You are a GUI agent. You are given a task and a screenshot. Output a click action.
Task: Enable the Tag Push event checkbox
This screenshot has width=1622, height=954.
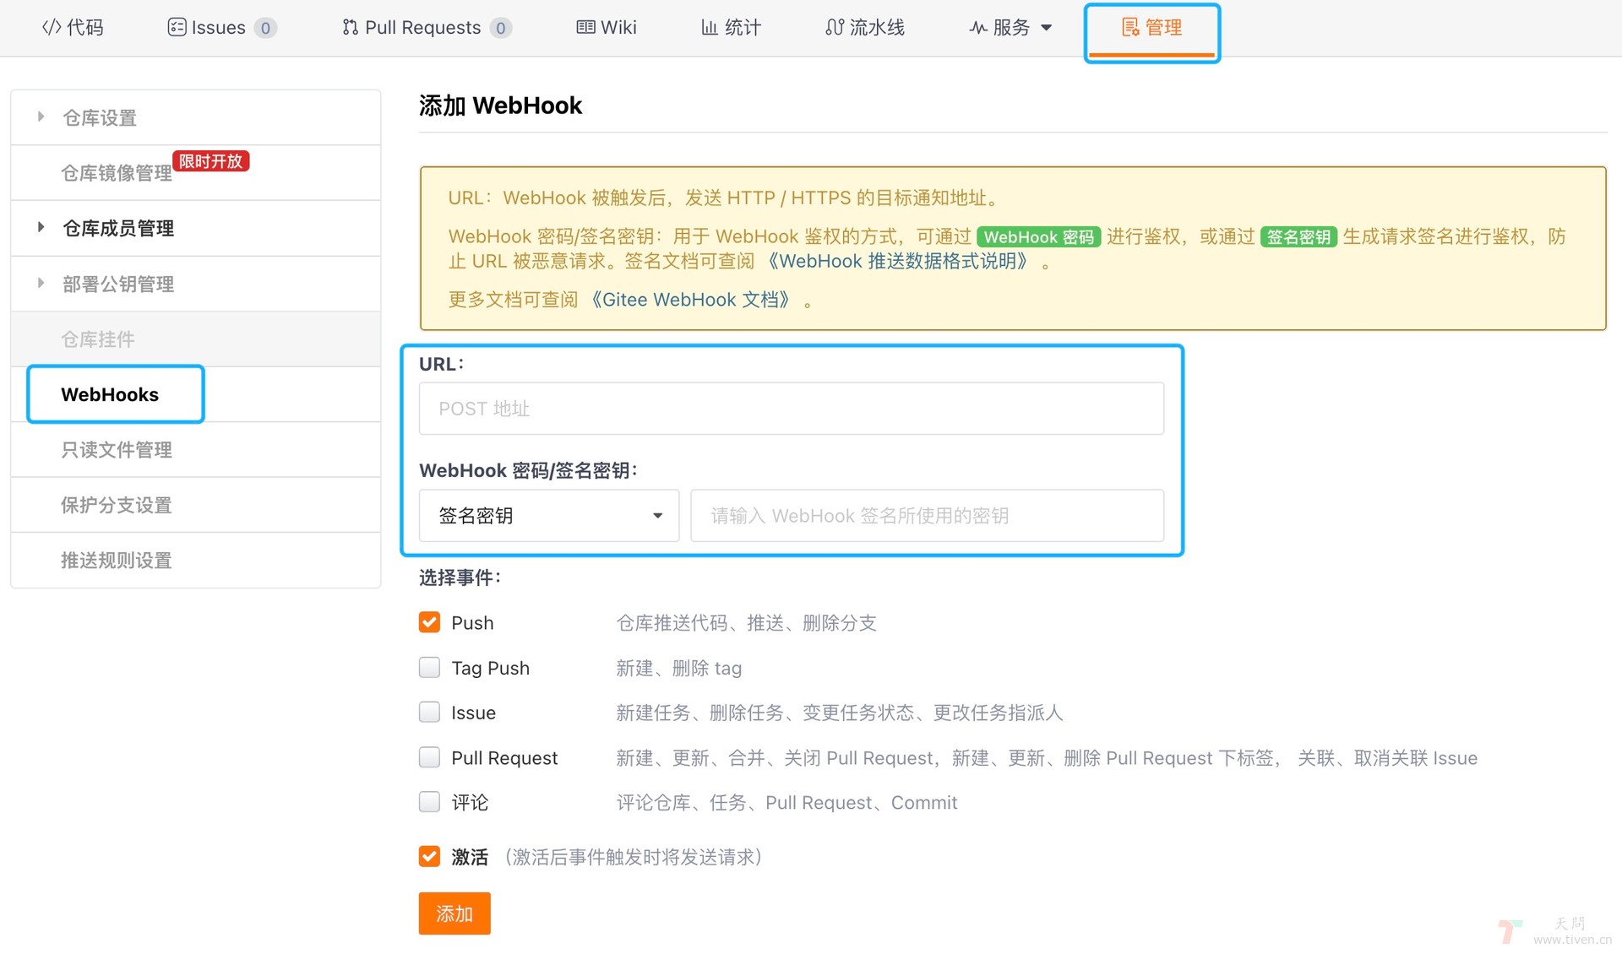(x=429, y=667)
